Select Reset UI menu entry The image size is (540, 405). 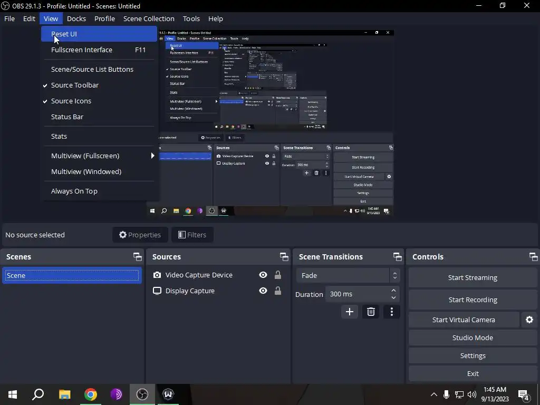(99, 34)
